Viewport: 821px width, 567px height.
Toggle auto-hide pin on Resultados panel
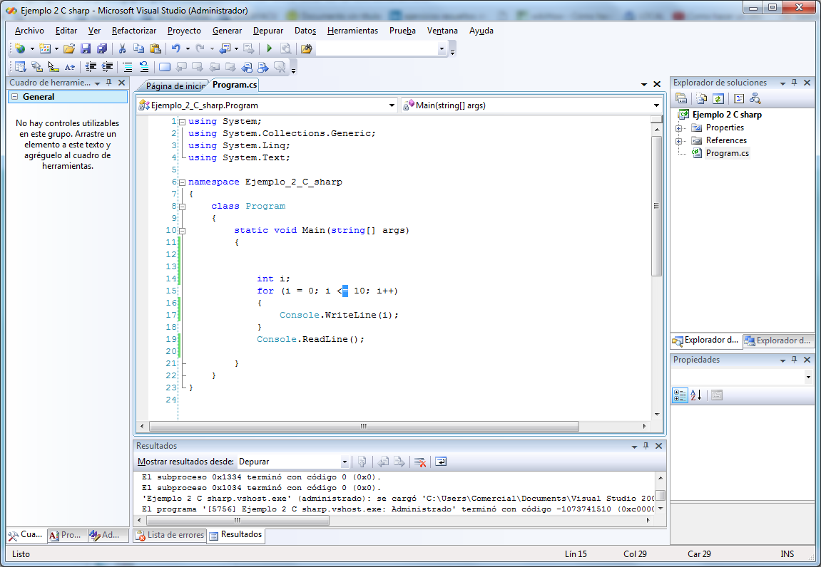coord(646,446)
